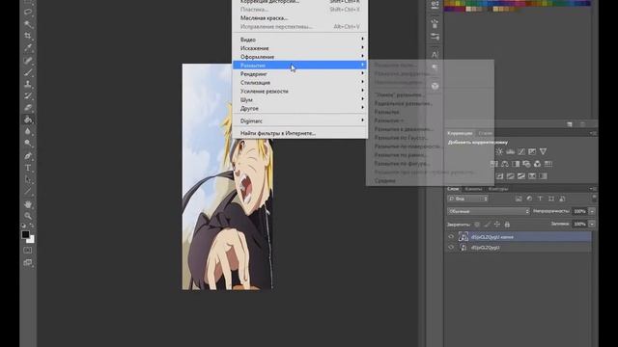
Task: Select the Dodge tool
Action: [x=28, y=144]
